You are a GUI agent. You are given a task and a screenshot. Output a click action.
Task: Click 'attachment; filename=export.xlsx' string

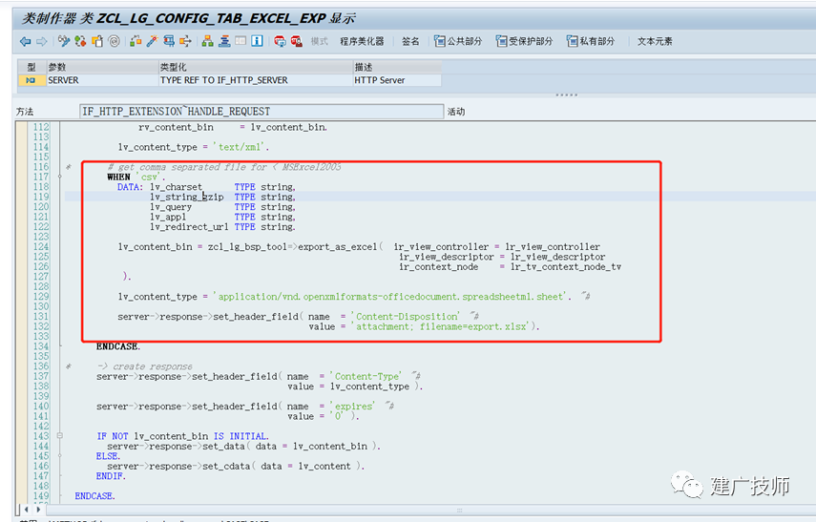(x=442, y=326)
